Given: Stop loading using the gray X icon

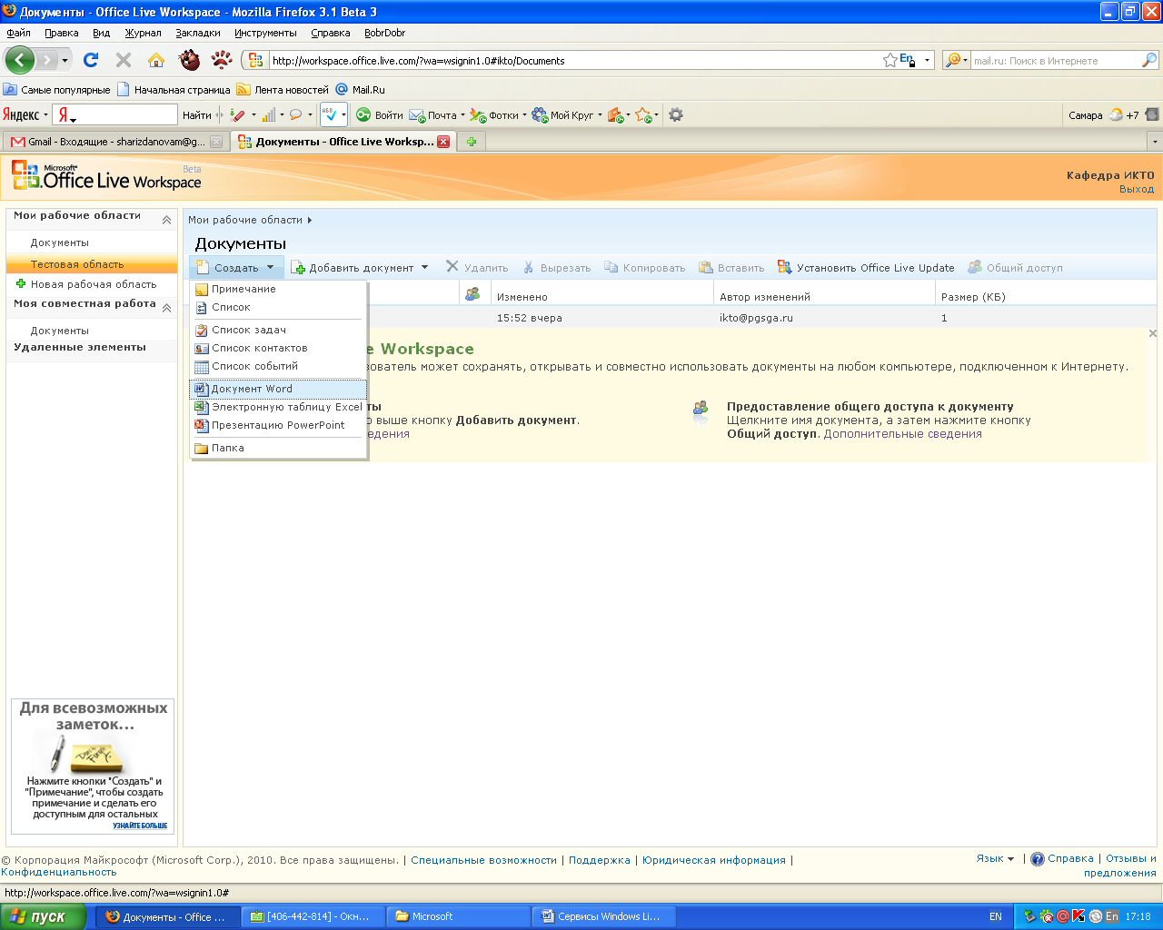Looking at the screenshot, I should [124, 60].
